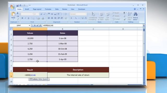Toggle Center horizontal alignment

coord(52,18)
